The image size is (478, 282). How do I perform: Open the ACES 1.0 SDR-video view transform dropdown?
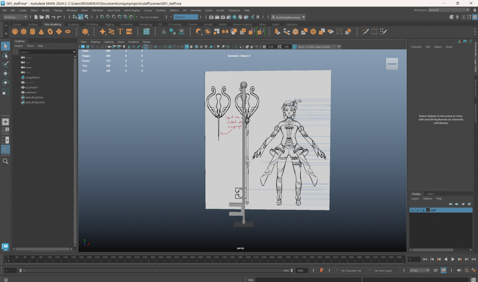pos(319,47)
